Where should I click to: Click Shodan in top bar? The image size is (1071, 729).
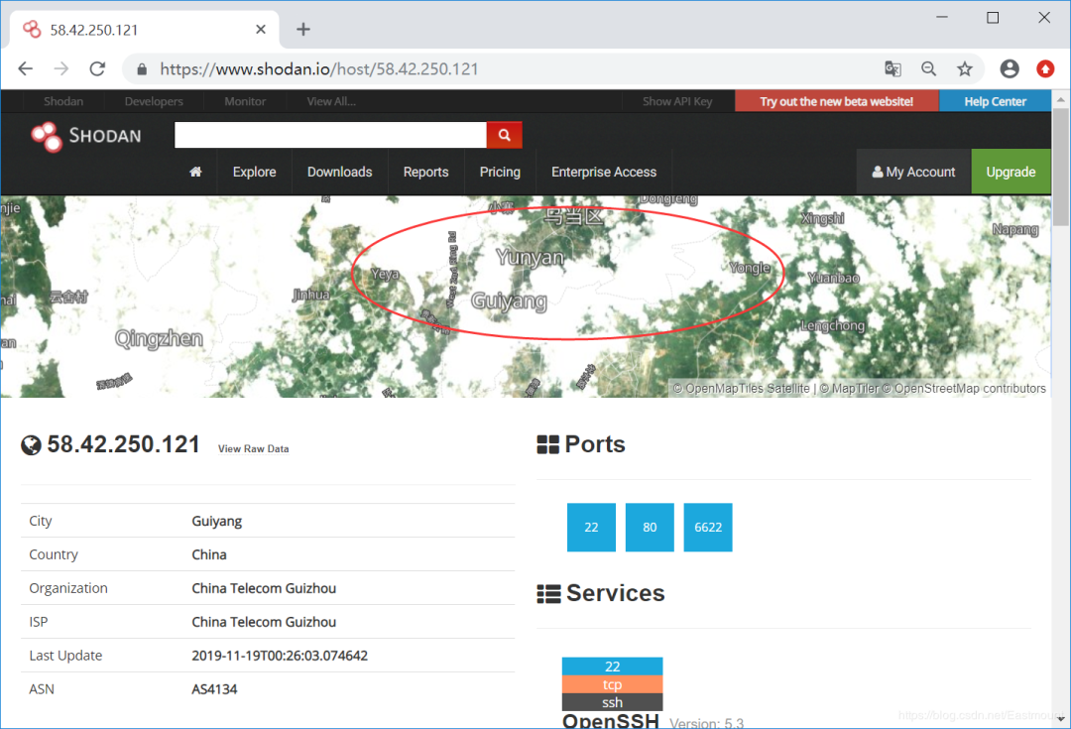63,101
